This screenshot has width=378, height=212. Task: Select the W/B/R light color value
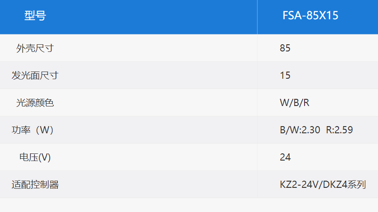[x=294, y=103]
